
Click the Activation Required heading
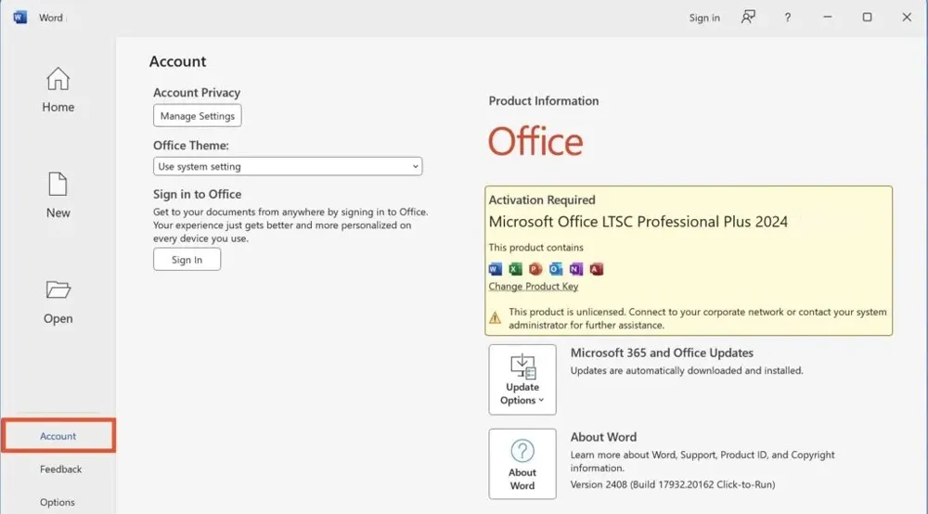click(542, 199)
